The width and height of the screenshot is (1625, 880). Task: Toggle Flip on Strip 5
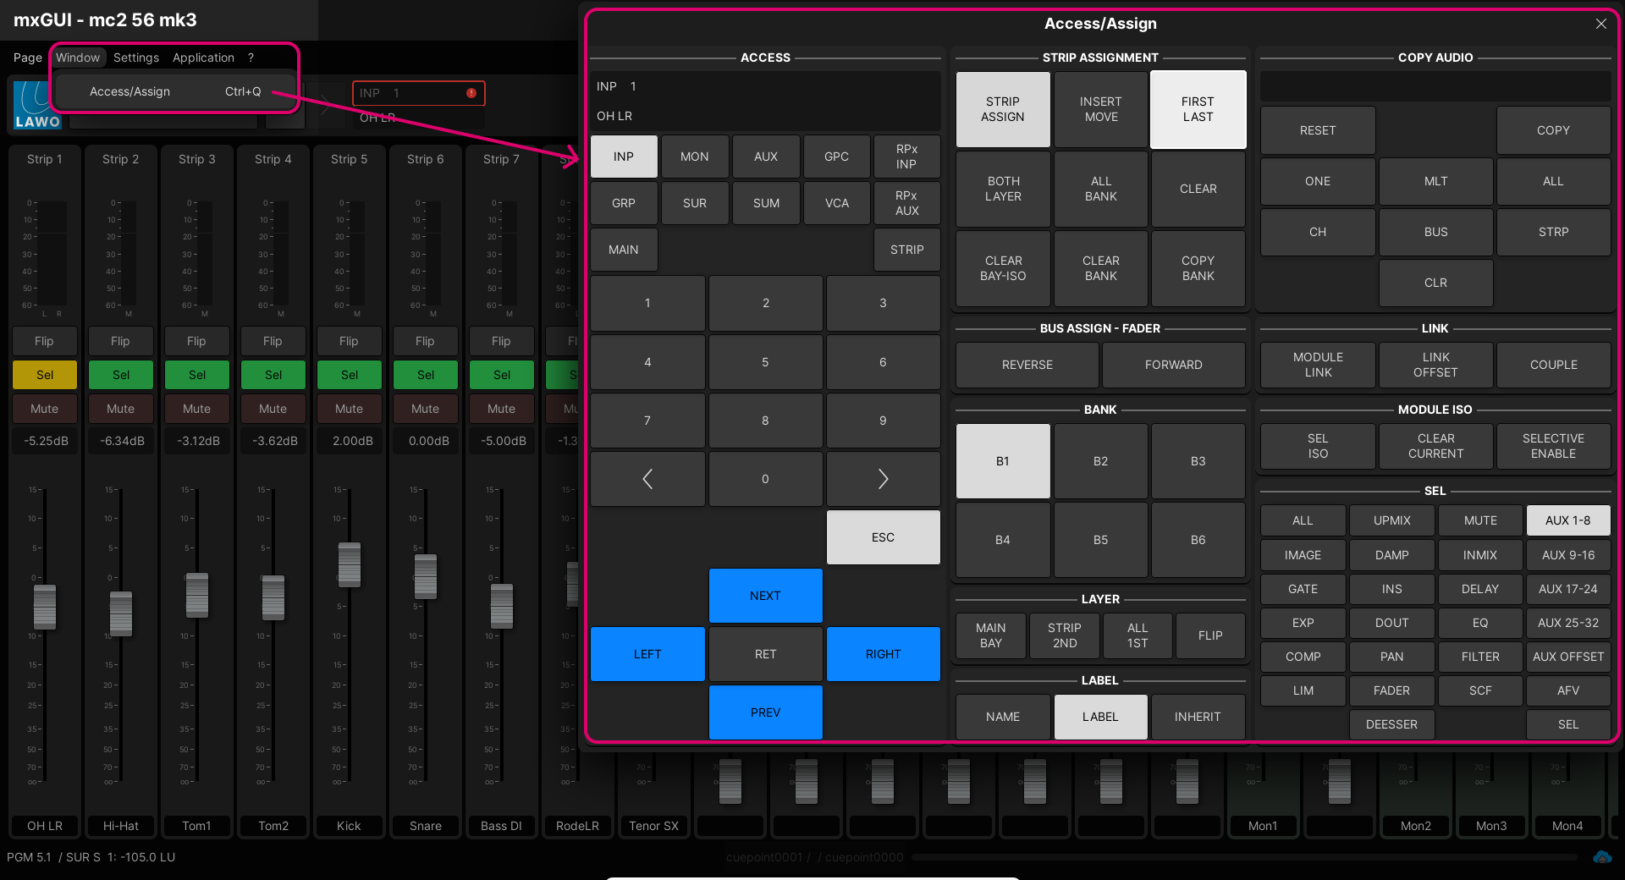point(349,341)
